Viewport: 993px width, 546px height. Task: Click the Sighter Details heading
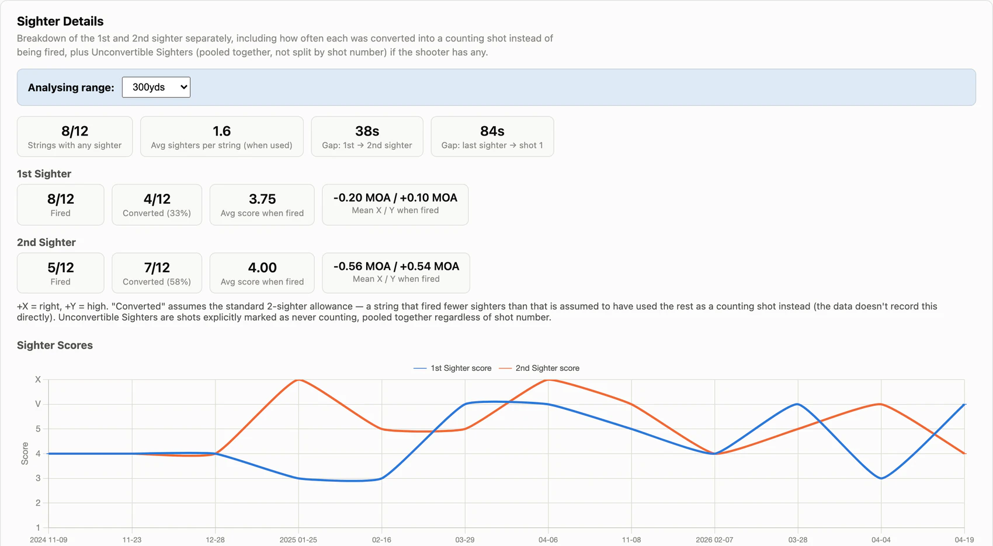[x=60, y=21]
